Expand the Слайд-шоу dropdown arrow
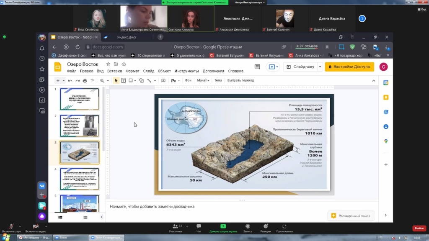The width and height of the screenshot is (429, 241). [320, 67]
